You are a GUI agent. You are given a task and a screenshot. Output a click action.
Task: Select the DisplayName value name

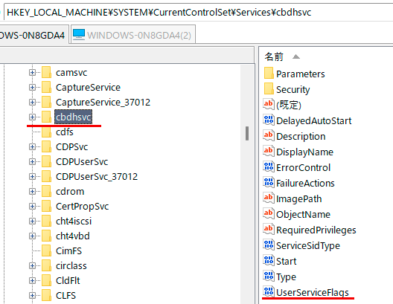(x=304, y=152)
